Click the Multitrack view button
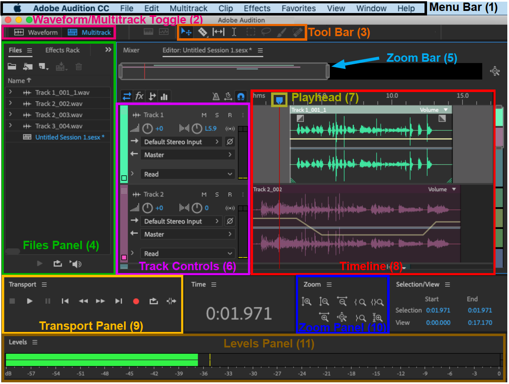This screenshot has width=509, height=384. [x=90, y=32]
